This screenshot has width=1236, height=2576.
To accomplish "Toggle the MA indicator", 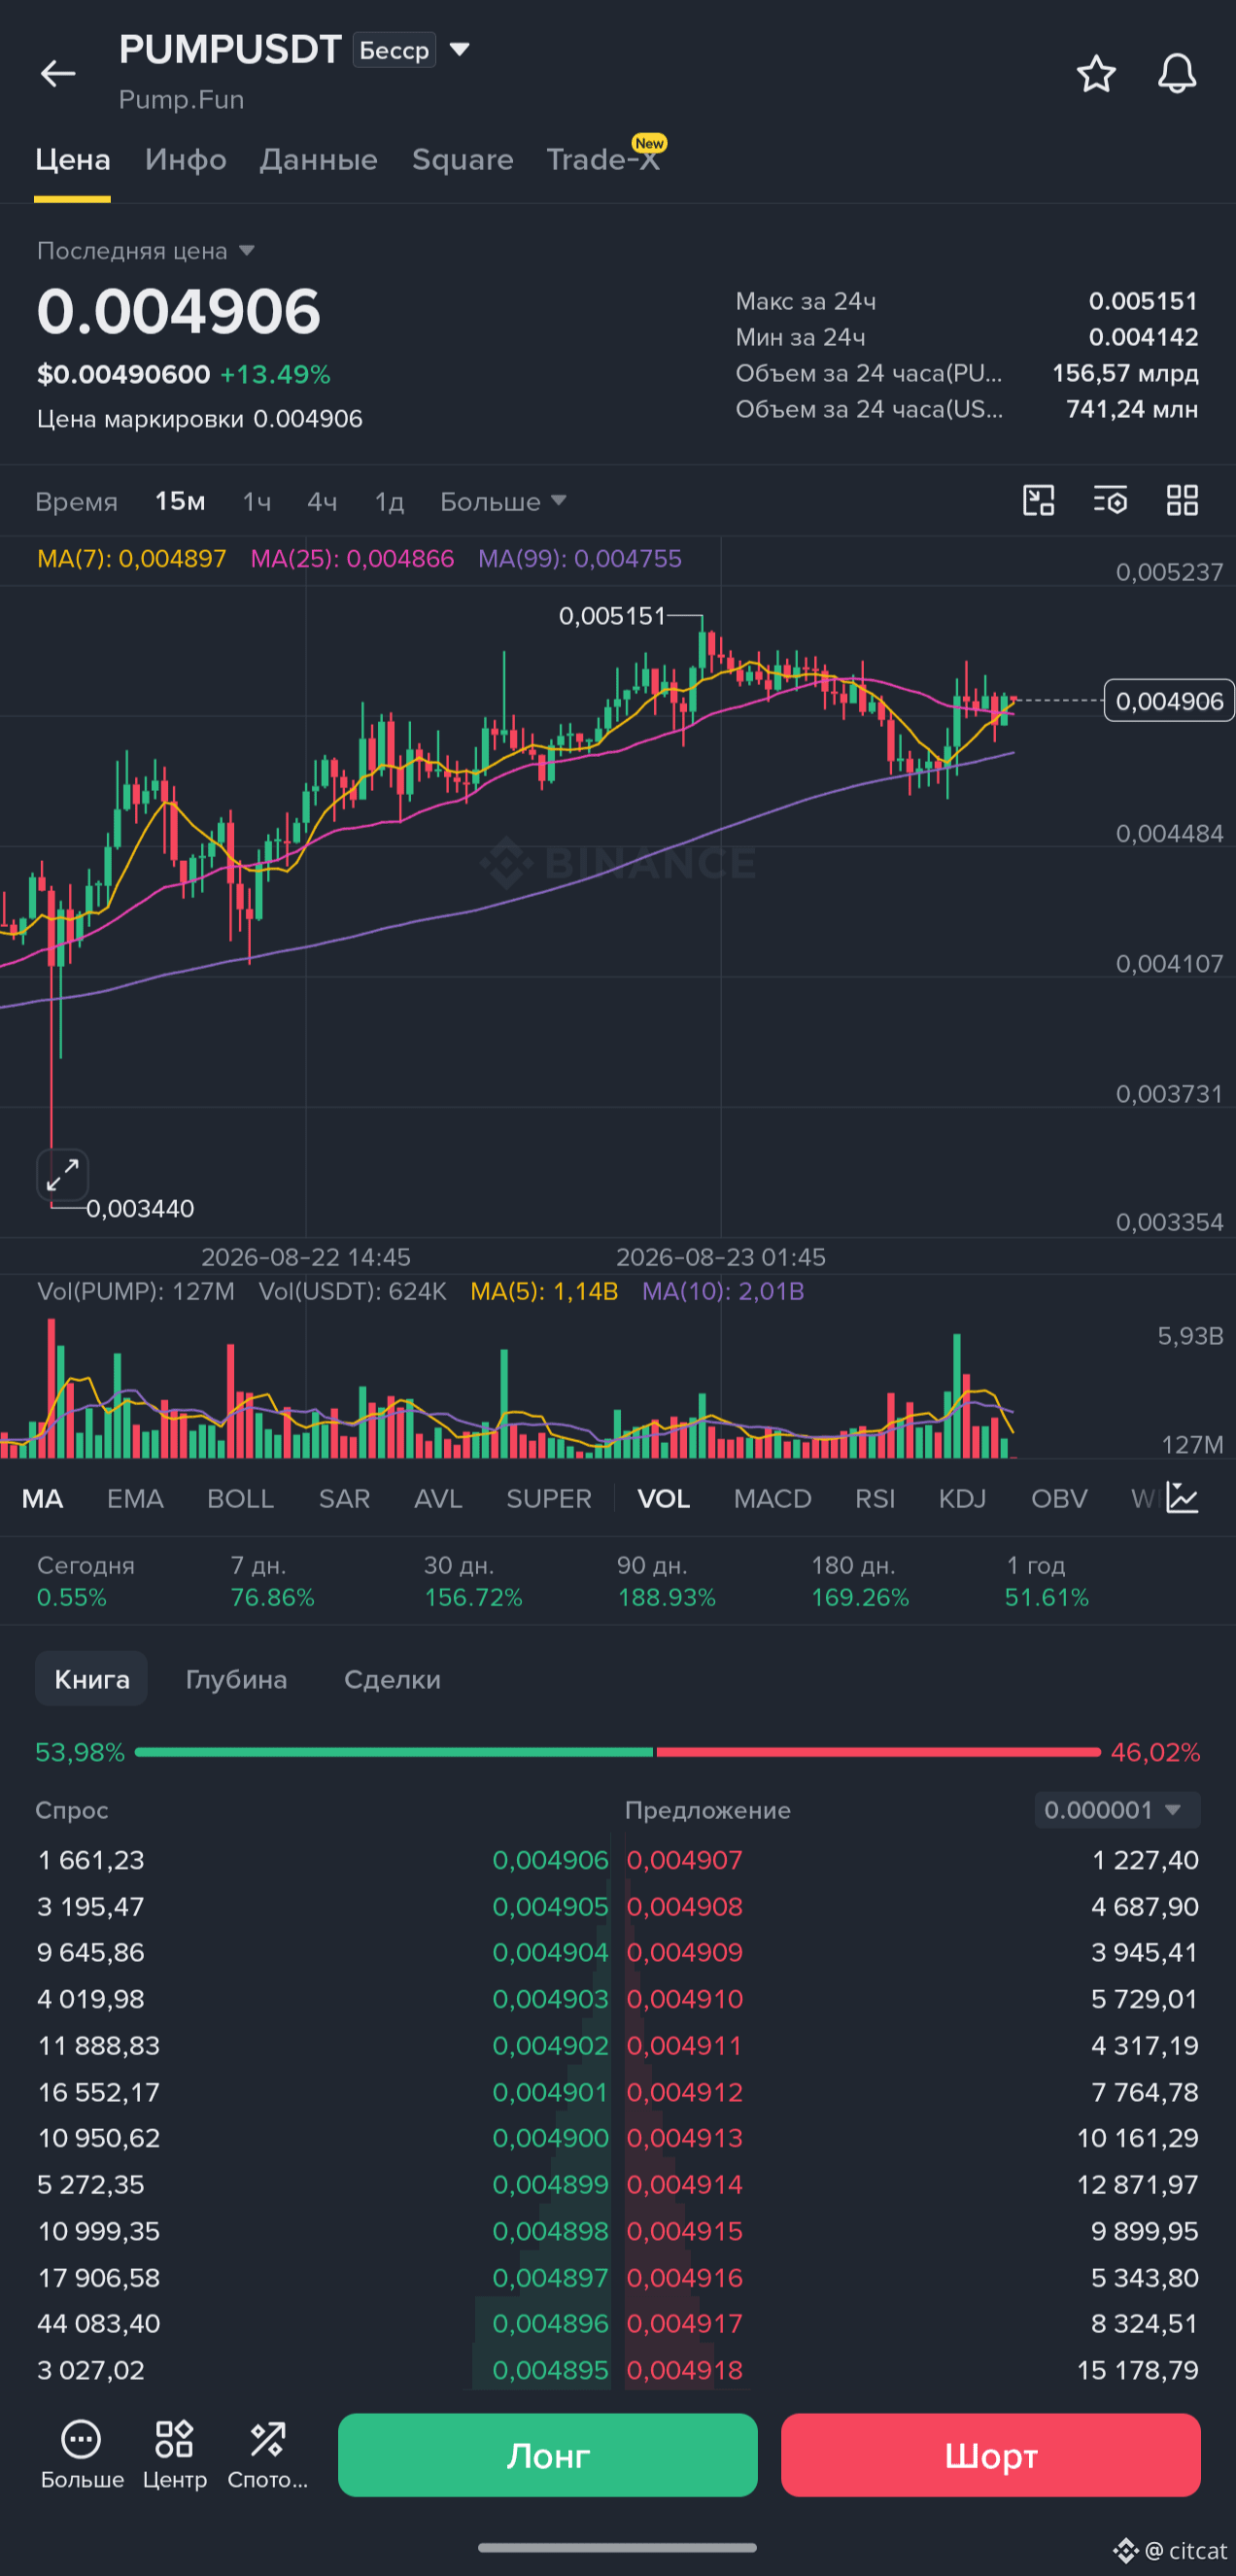I will [43, 1498].
